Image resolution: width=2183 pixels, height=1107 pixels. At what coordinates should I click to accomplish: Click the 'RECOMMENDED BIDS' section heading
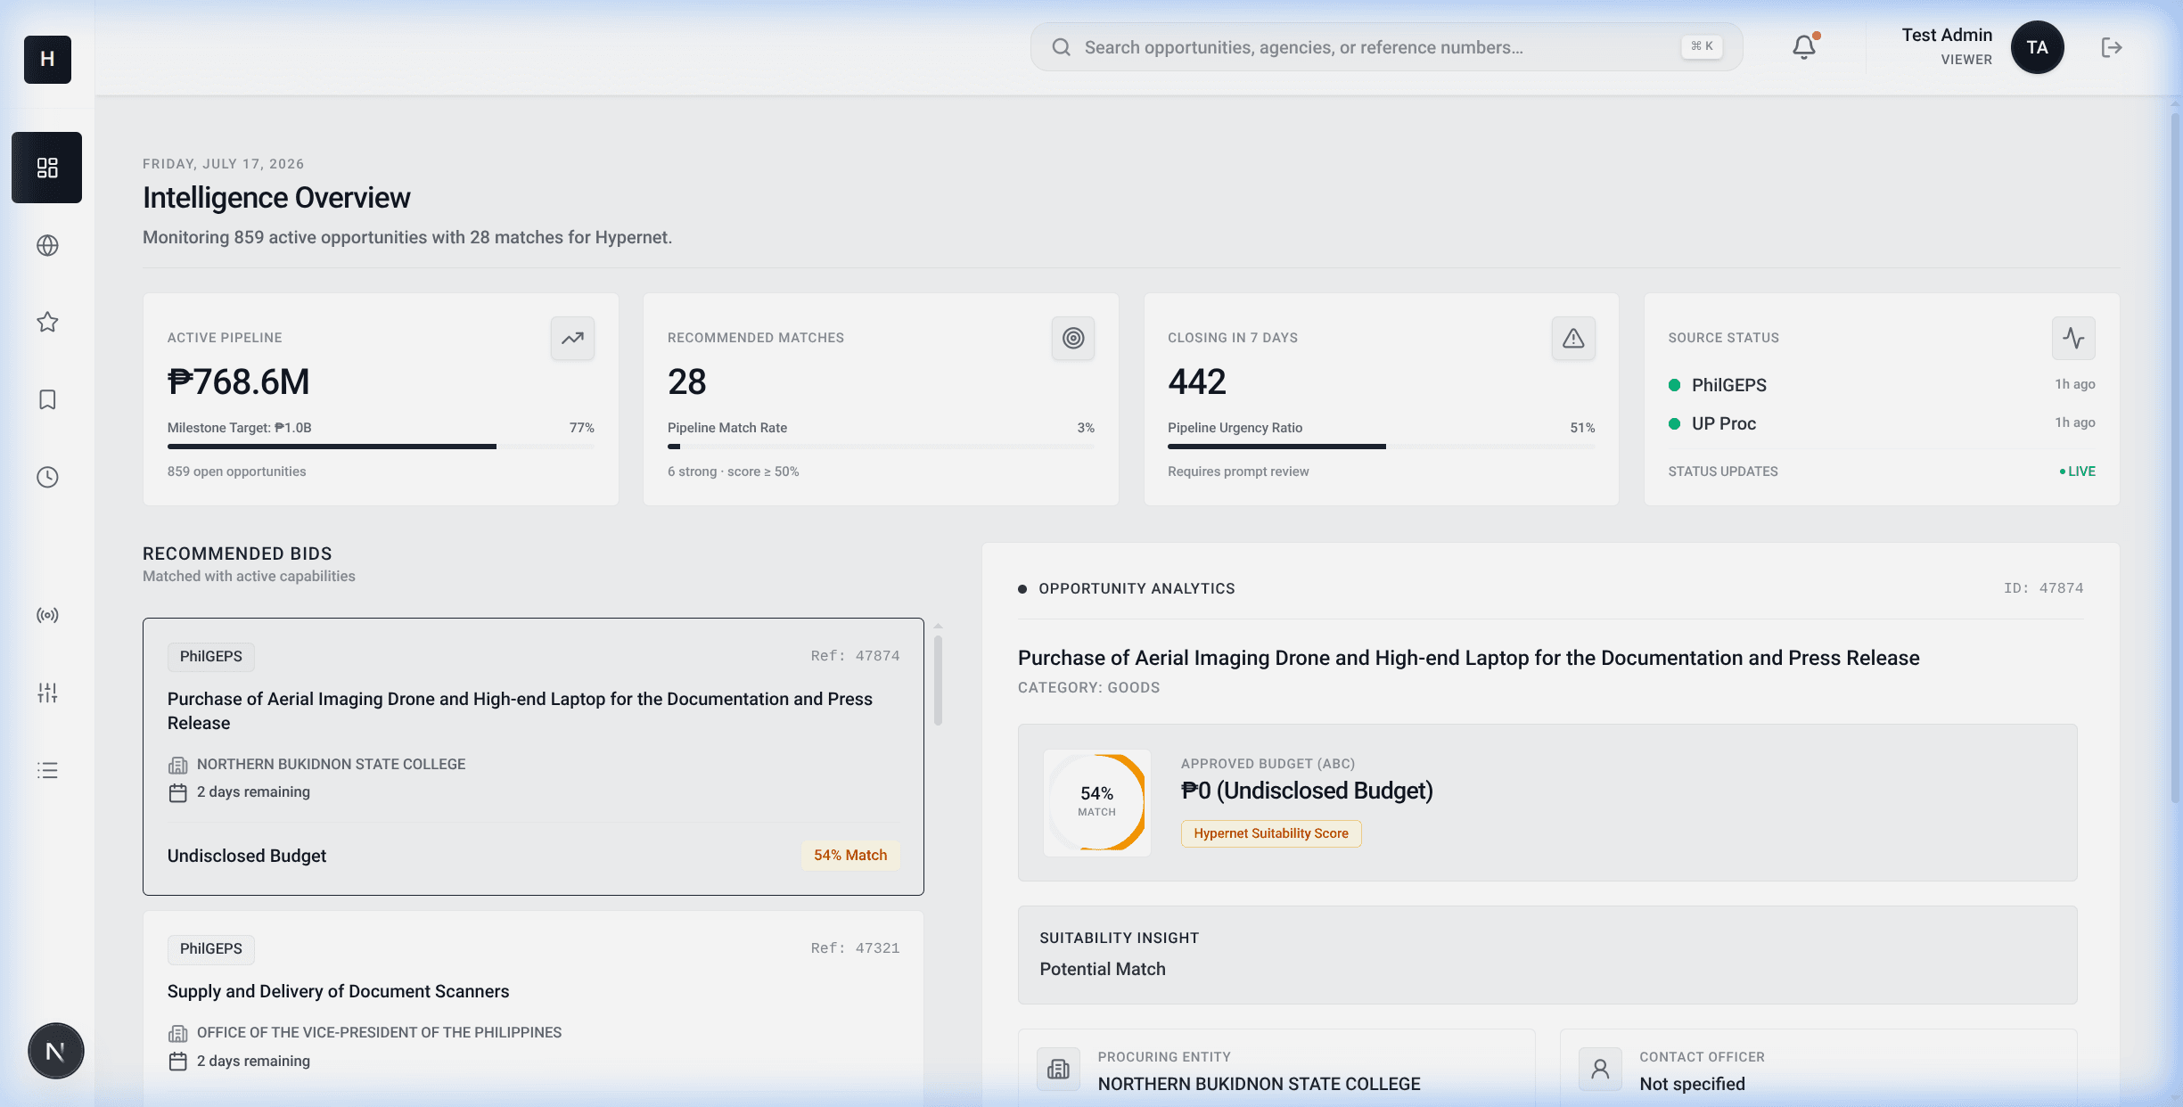pyautogui.click(x=237, y=553)
